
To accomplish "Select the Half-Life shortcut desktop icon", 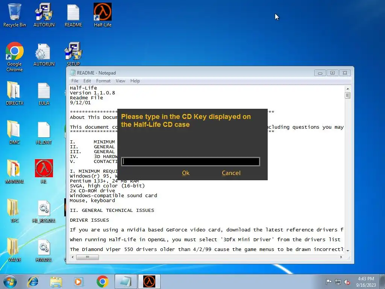I will pos(103,15).
